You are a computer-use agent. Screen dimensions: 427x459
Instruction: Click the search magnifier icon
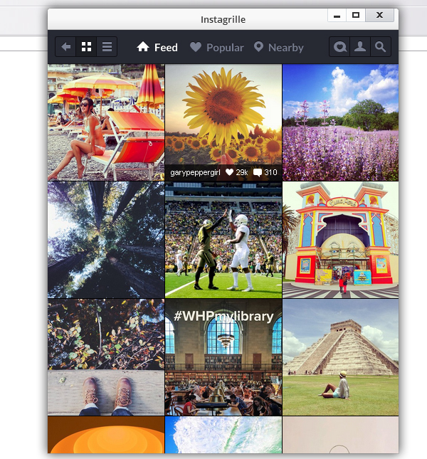381,46
